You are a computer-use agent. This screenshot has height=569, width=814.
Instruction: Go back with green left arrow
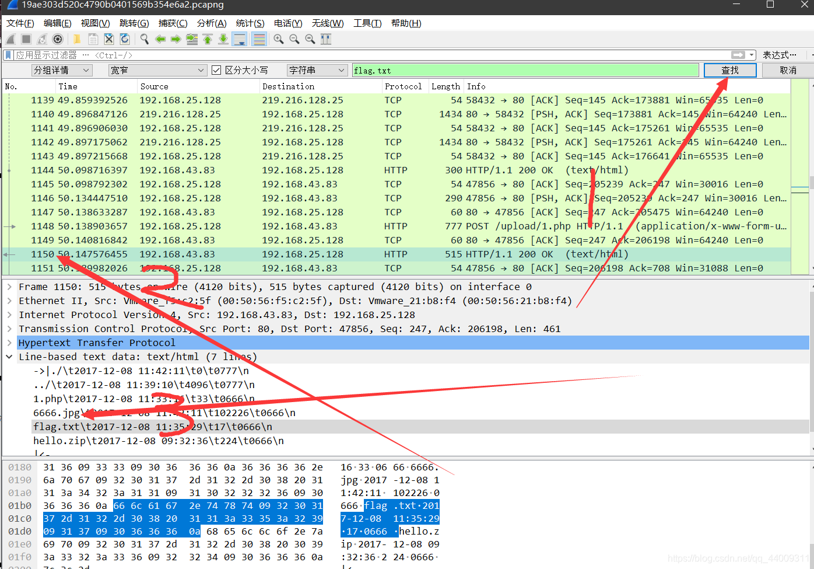[160, 39]
